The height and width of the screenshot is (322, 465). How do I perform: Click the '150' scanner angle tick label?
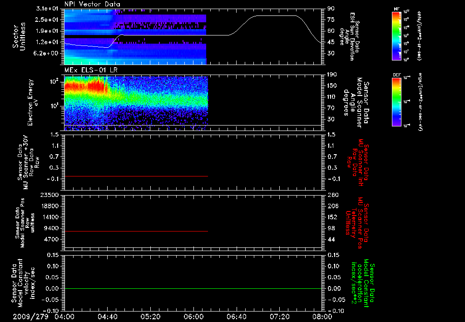332,86
